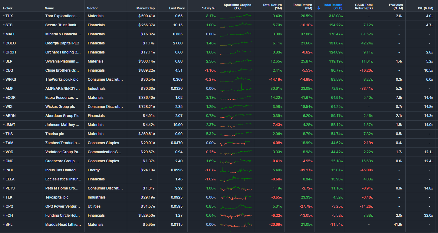The width and height of the screenshot is (438, 233).
Task: Select the name TheWorks.co.uk plc
Action: pos(62,79)
